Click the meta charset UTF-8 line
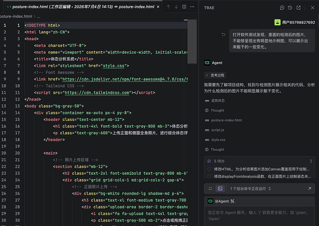 (x=60, y=46)
